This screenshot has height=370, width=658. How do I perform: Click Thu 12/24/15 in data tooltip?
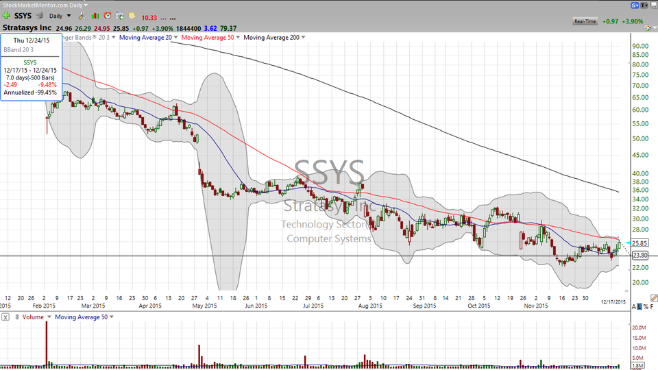[32, 40]
